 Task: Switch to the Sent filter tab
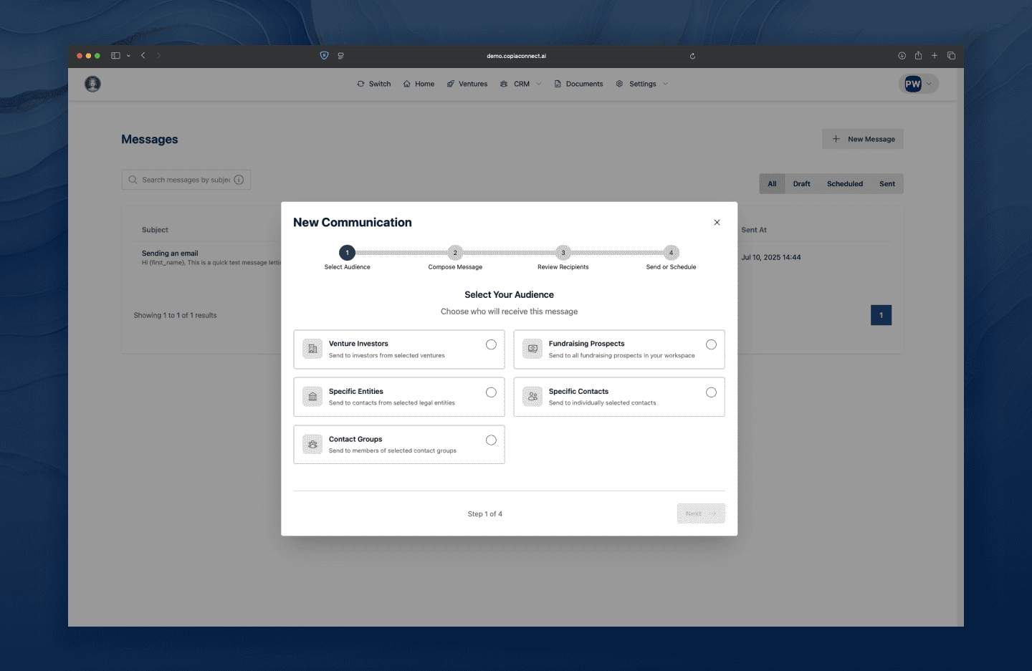pyautogui.click(x=887, y=183)
